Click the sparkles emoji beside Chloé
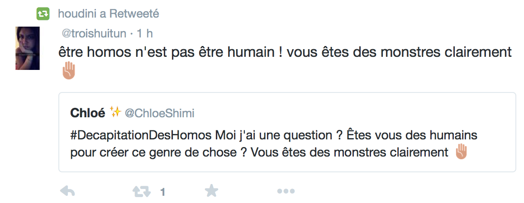524x203 pixels. coord(115,113)
